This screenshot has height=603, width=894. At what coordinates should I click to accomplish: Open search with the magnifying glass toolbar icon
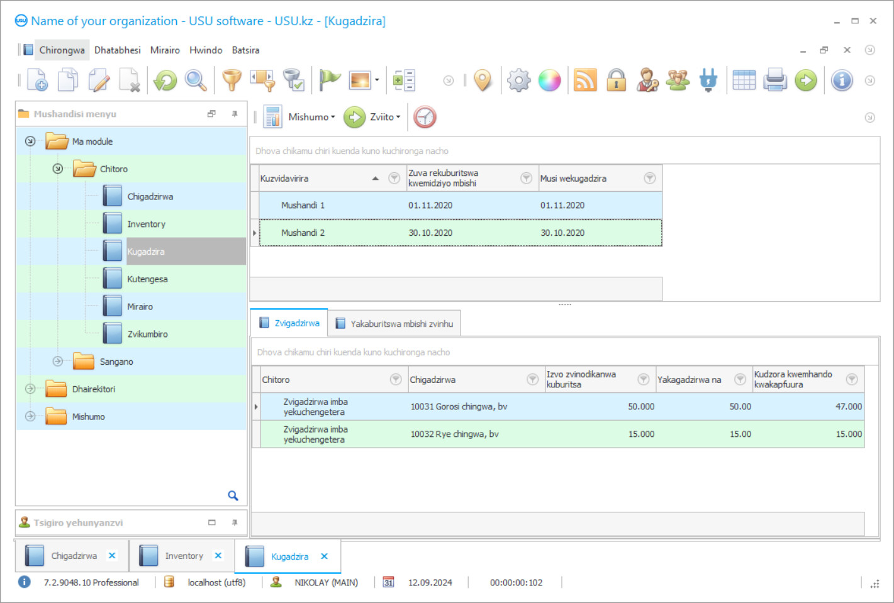(196, 80)
